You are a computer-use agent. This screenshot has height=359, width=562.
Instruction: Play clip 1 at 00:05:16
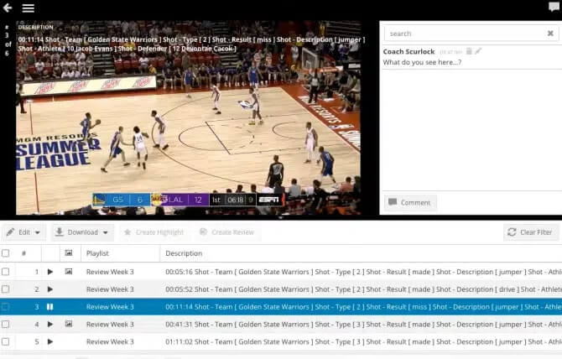(50, 272)
